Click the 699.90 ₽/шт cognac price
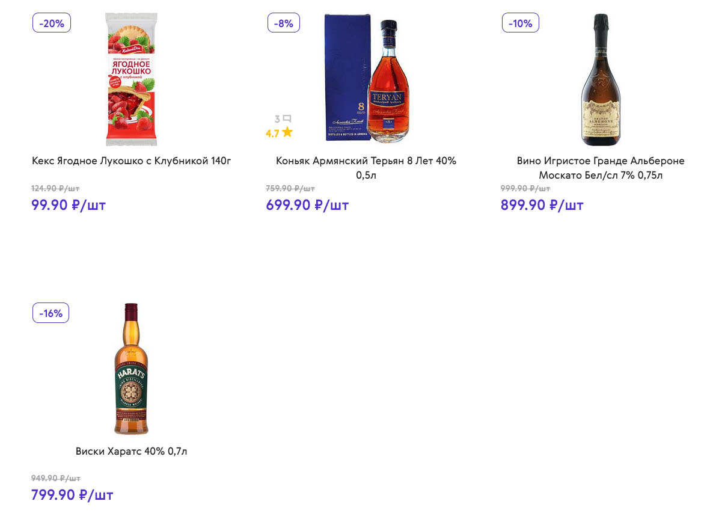This screenshot has height=513, width=722. point(307,205)
